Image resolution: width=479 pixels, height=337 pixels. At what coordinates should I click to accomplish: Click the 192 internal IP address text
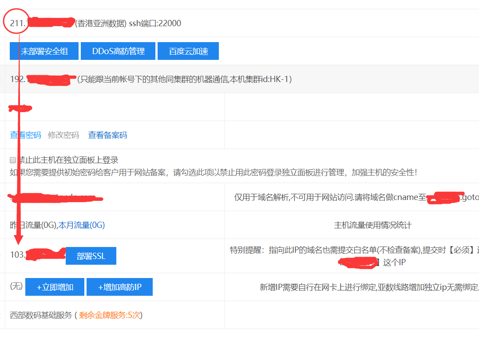(19, 79)
